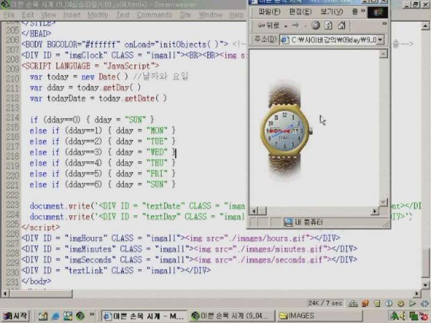The image size is (431, 323).
Task: Click the 시작 Start button
Action: (x=15, y=316)
